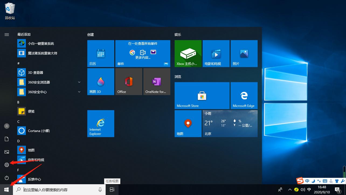The height and width of the screenshot is (195, 346).
Task: Click the Sogou input icon in system tray
Action: pyautogui.click(x=300, y=181)
